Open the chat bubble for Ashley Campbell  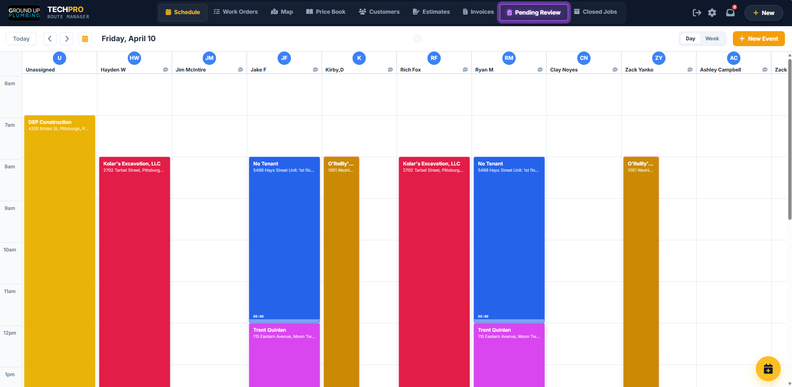tap(765, 70)
